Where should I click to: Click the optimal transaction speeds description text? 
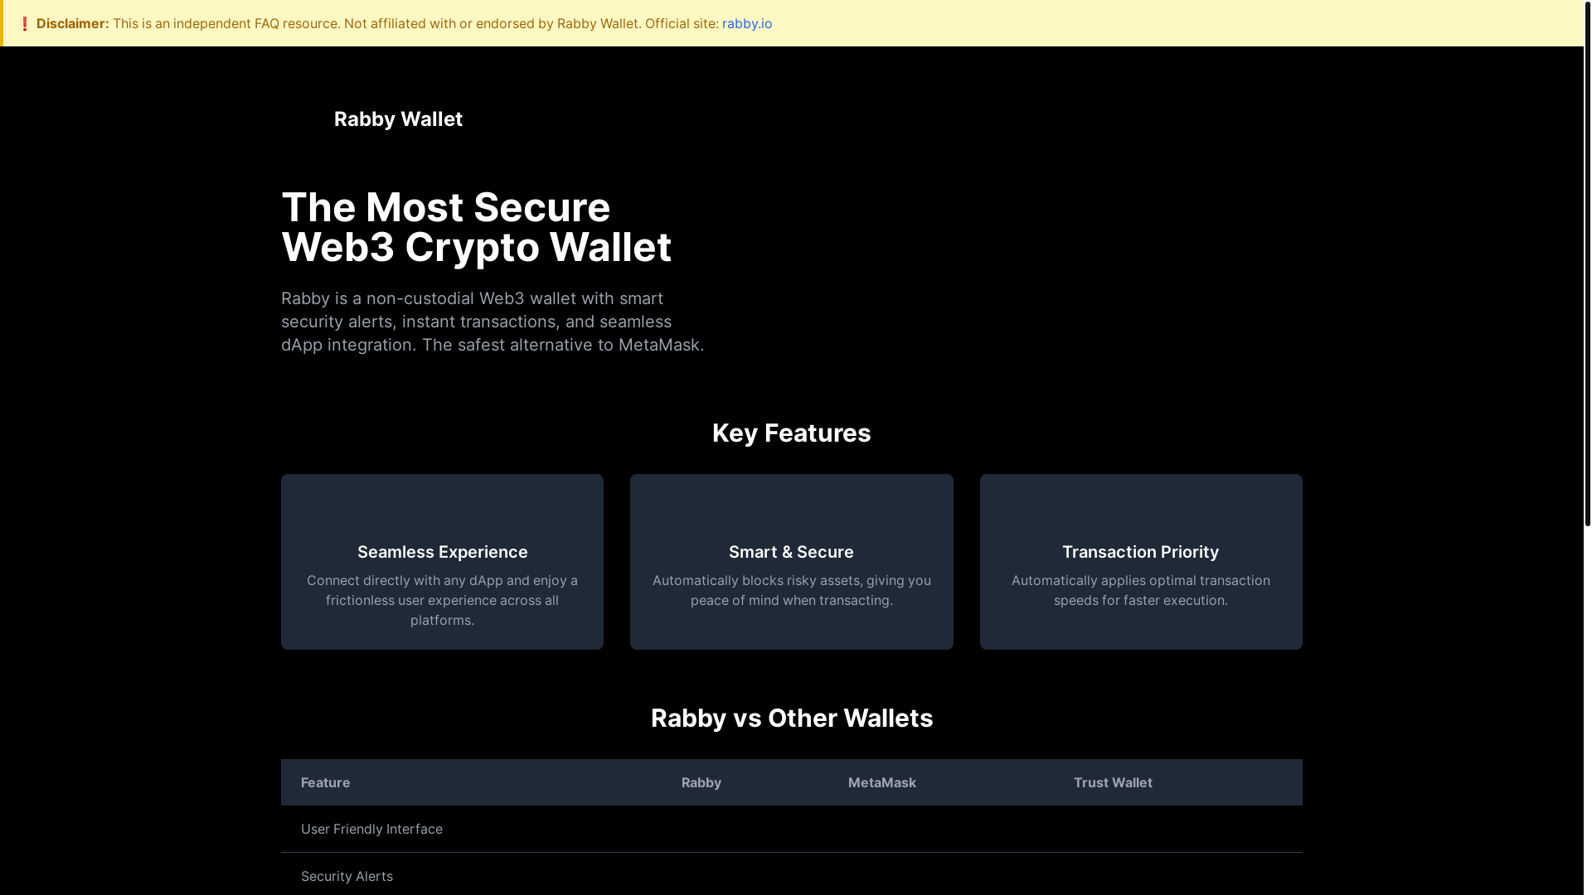[x=1141, y=590]
